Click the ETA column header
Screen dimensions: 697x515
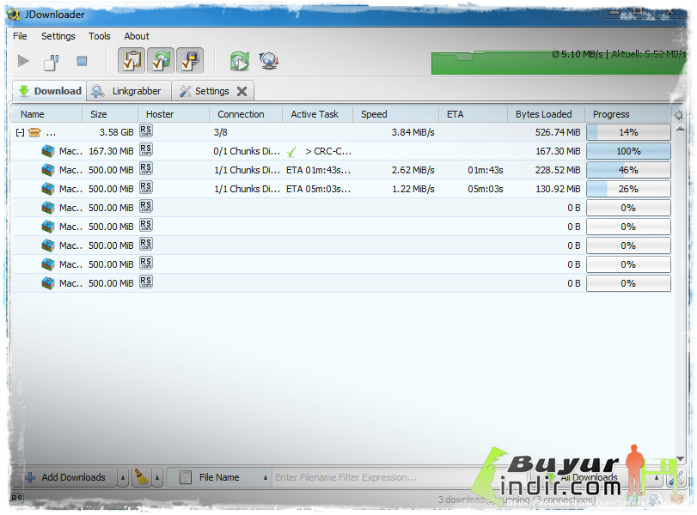(x=473, y=114)
